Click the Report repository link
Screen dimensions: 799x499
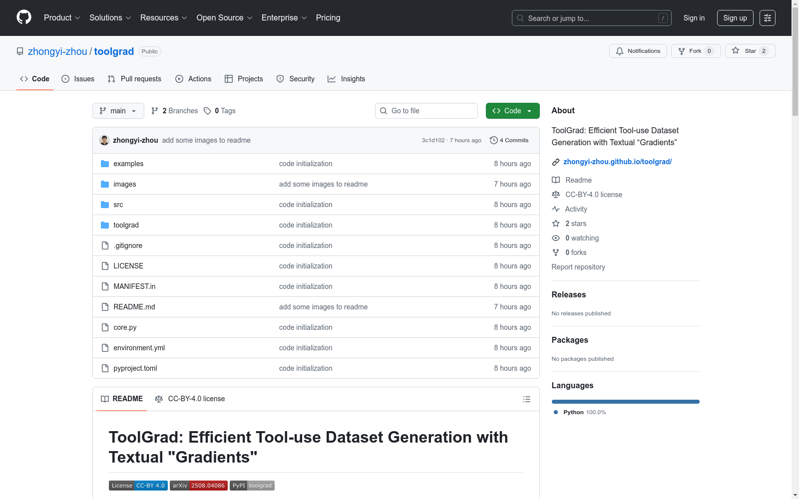[x=578, y=267]
